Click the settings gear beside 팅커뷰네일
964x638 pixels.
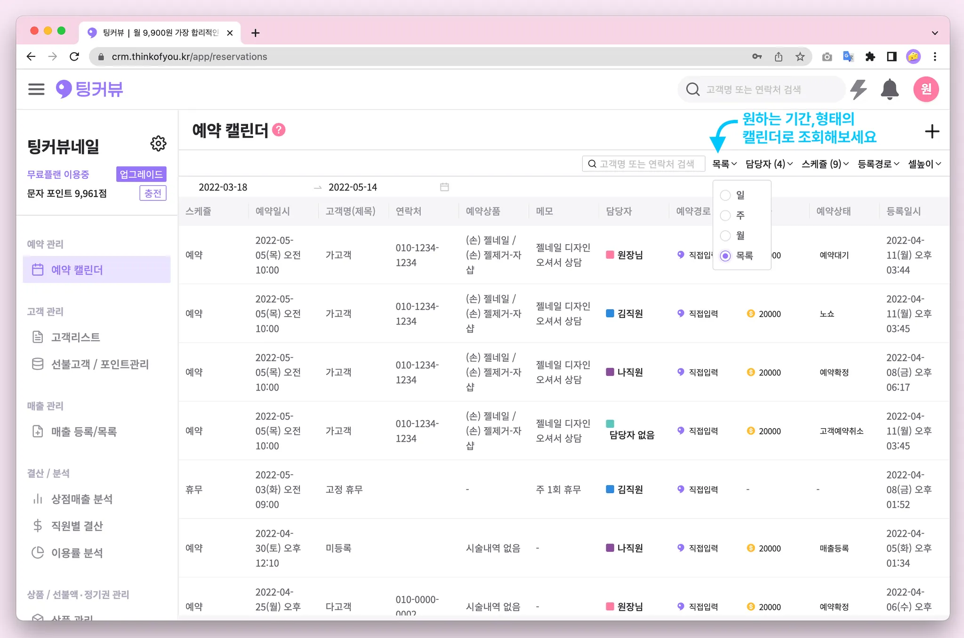tap(158, 144)
